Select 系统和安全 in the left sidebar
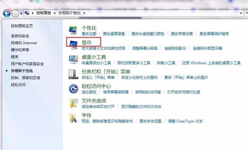248x150 pixels. (20, 36)
